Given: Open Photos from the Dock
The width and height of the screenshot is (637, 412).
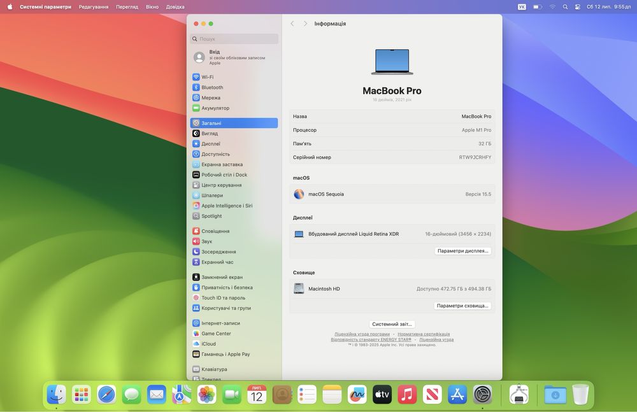Looking at the screenshot, I should point(207,394).
